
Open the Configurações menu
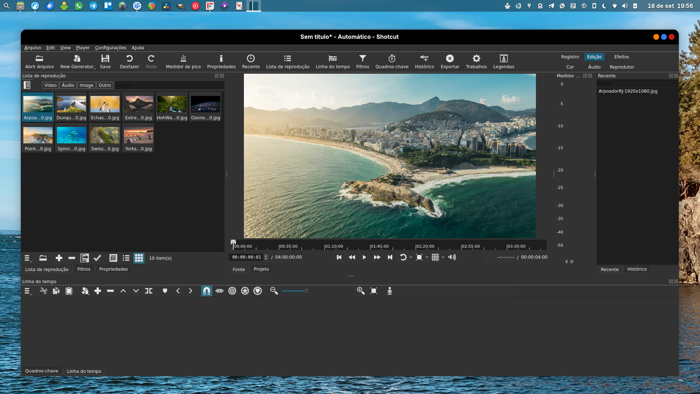[x=110, y=48]
